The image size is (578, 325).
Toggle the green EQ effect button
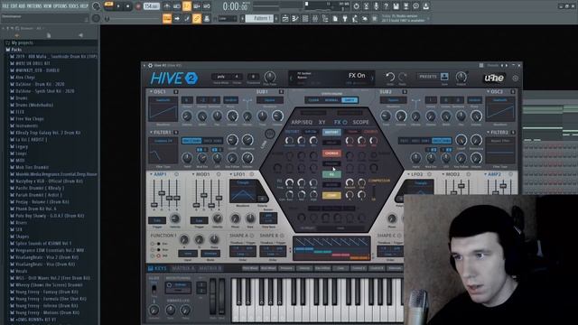pyautogui.click(x=331, y=174)
